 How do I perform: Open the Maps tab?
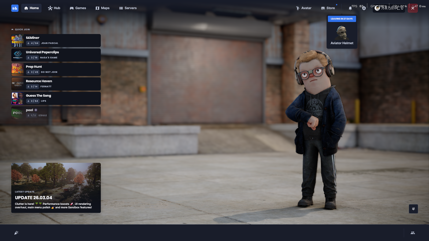point(102,8)
